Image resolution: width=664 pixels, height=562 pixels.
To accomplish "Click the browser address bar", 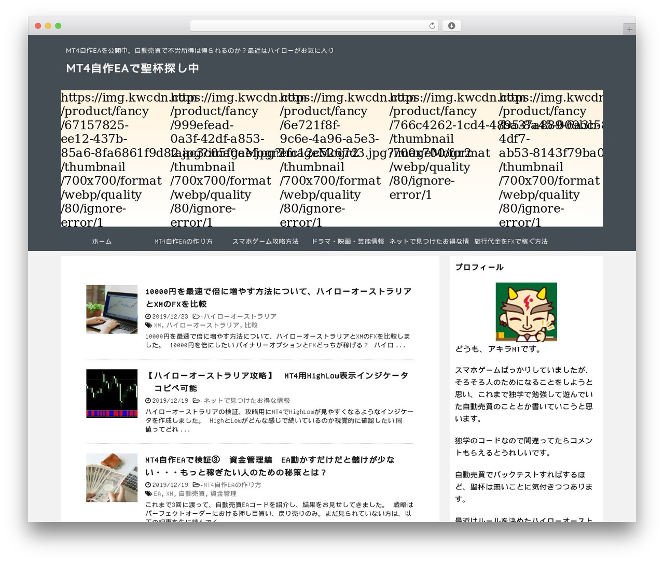I will coord(314,26).
